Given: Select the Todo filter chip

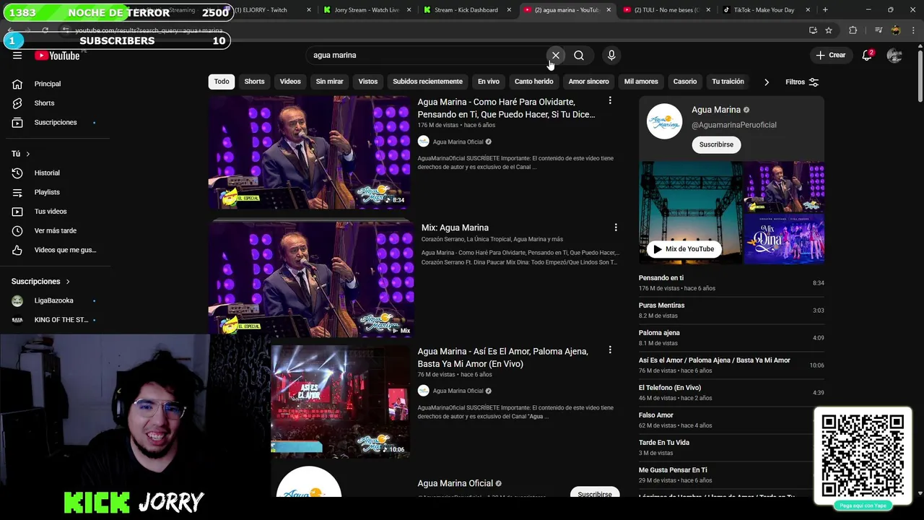Looking at the screenshot, I should click(x=222, y=82).
